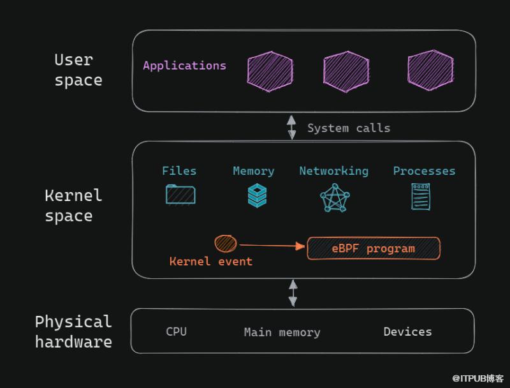
Task: Click the orange Kernel event circle
Action: coord(226,244)
